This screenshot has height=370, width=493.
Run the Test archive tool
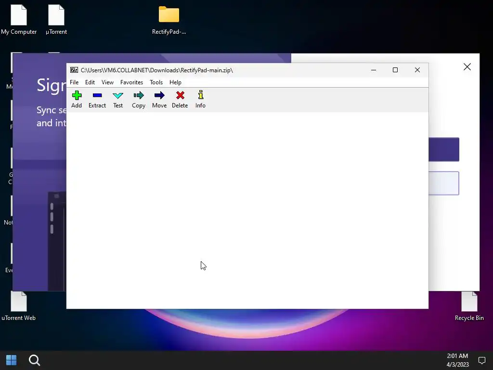pyautogui.click(x=118, y=99)
